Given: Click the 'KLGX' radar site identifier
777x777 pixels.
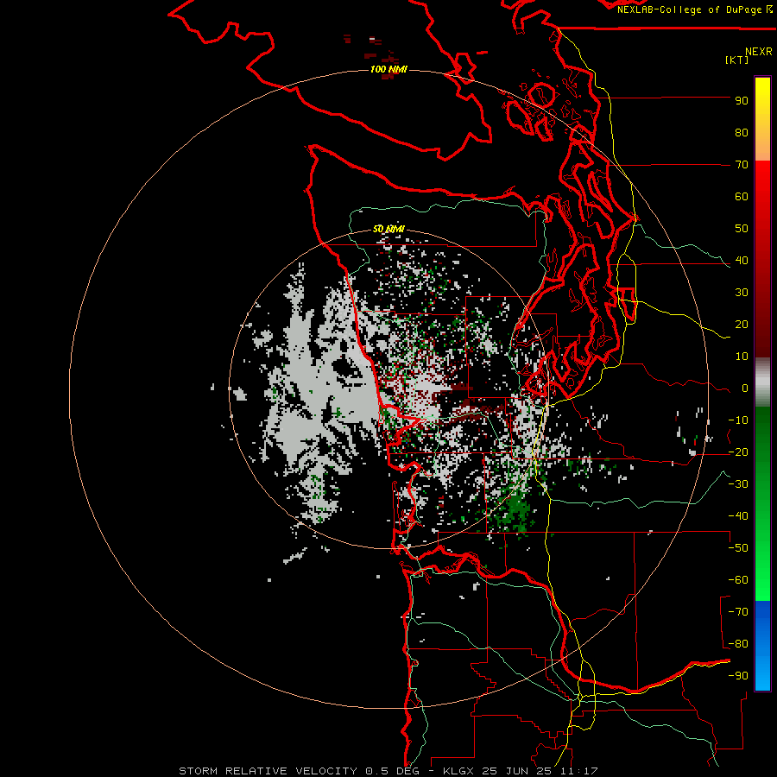Looking at the screenshot, I should pyautogui.click(x=458, y=771).
